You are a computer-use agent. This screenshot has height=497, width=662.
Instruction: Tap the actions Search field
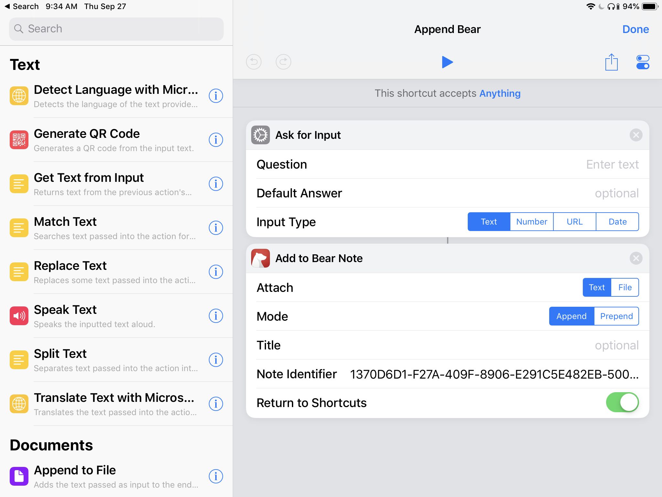coord(116,29)
